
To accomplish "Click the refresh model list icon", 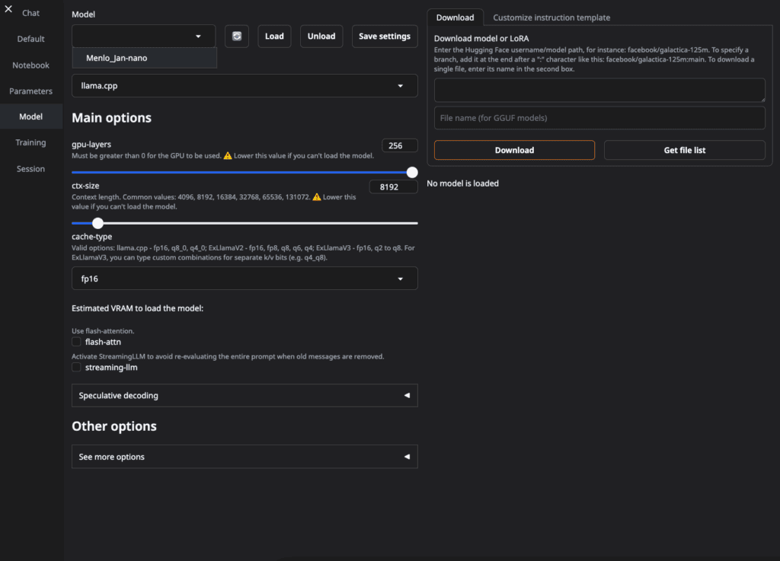I will 237,37.
